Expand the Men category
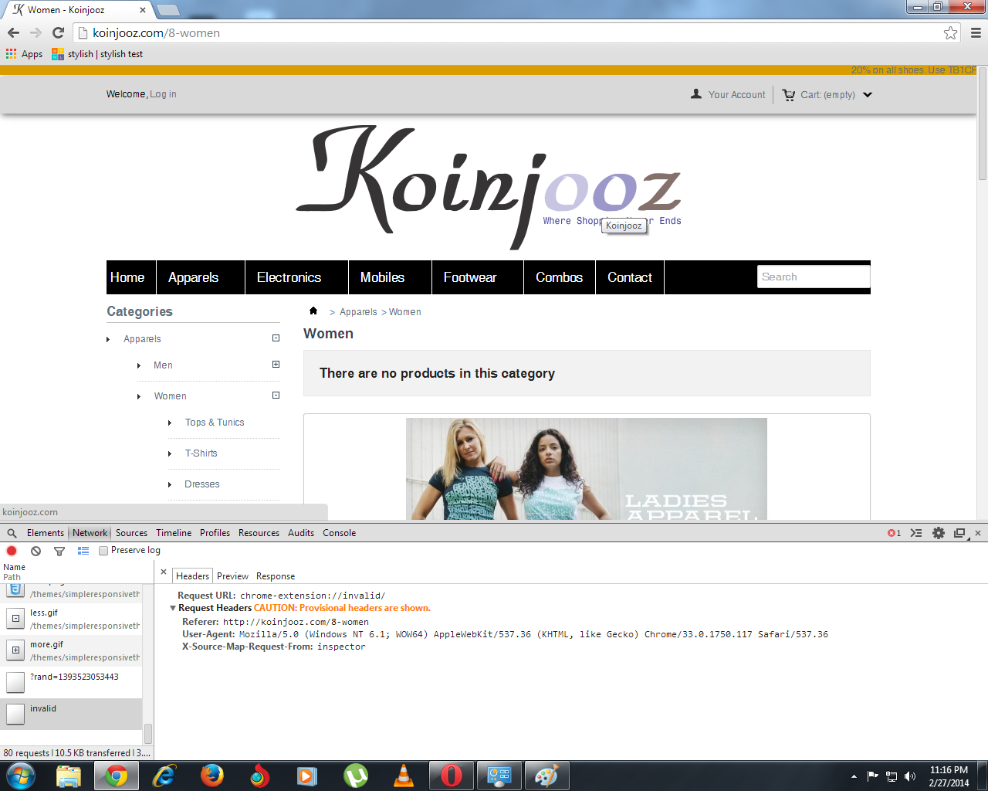The image size is (988, 791). point(276,365)
